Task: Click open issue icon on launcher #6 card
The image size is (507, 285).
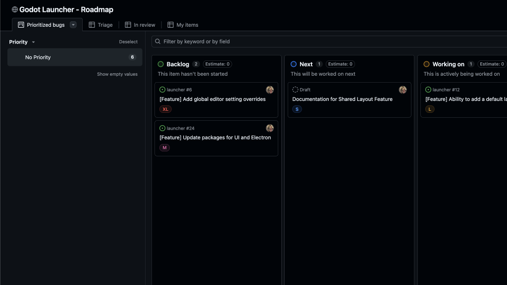Action: tap(162, 90)
